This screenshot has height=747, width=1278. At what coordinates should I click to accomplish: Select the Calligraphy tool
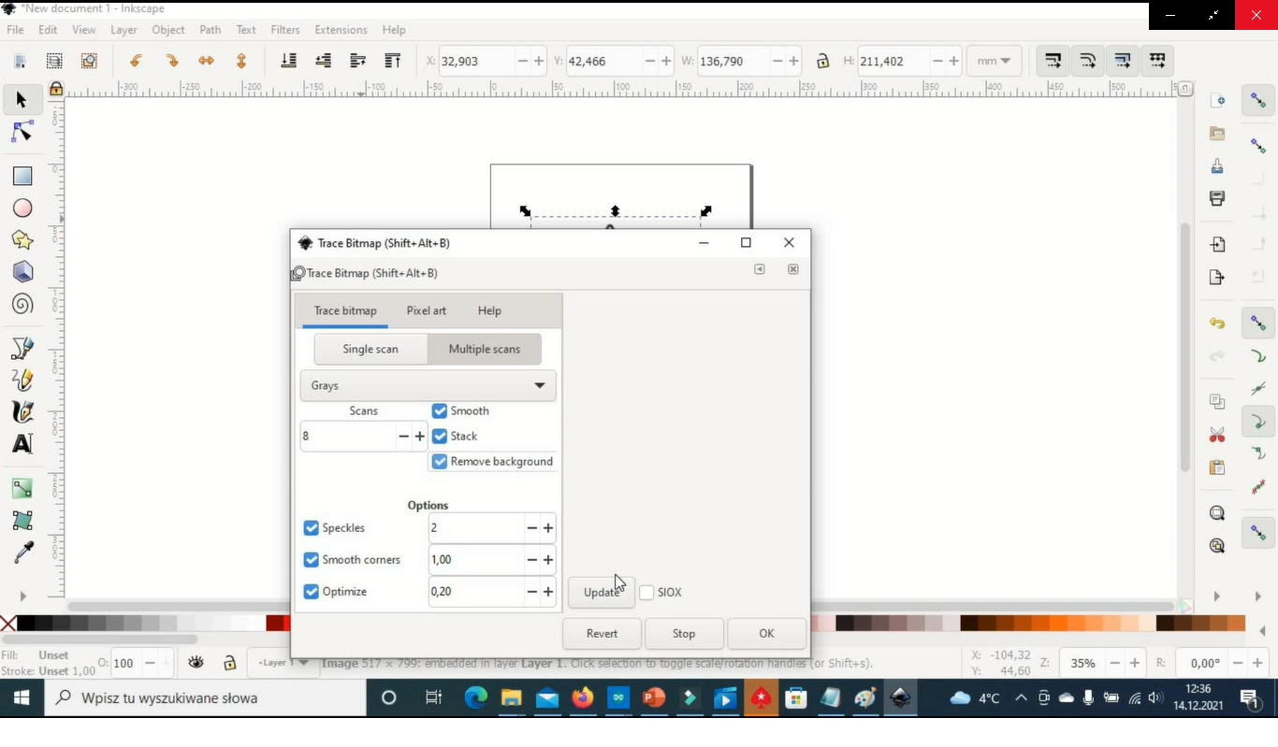point(22,412)
